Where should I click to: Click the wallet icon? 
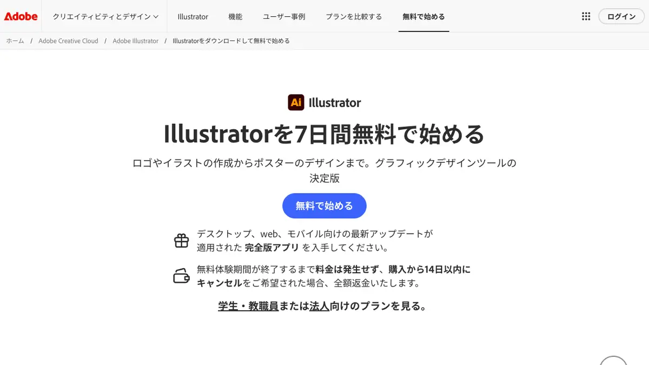point(182,276)
